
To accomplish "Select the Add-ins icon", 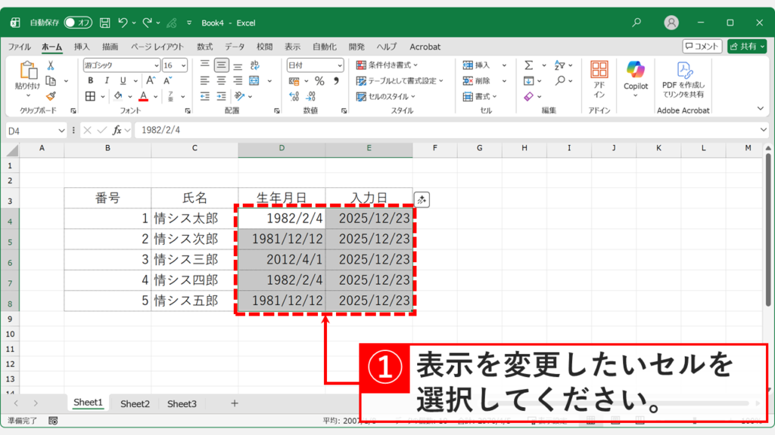I will click(x=599, y=72).
